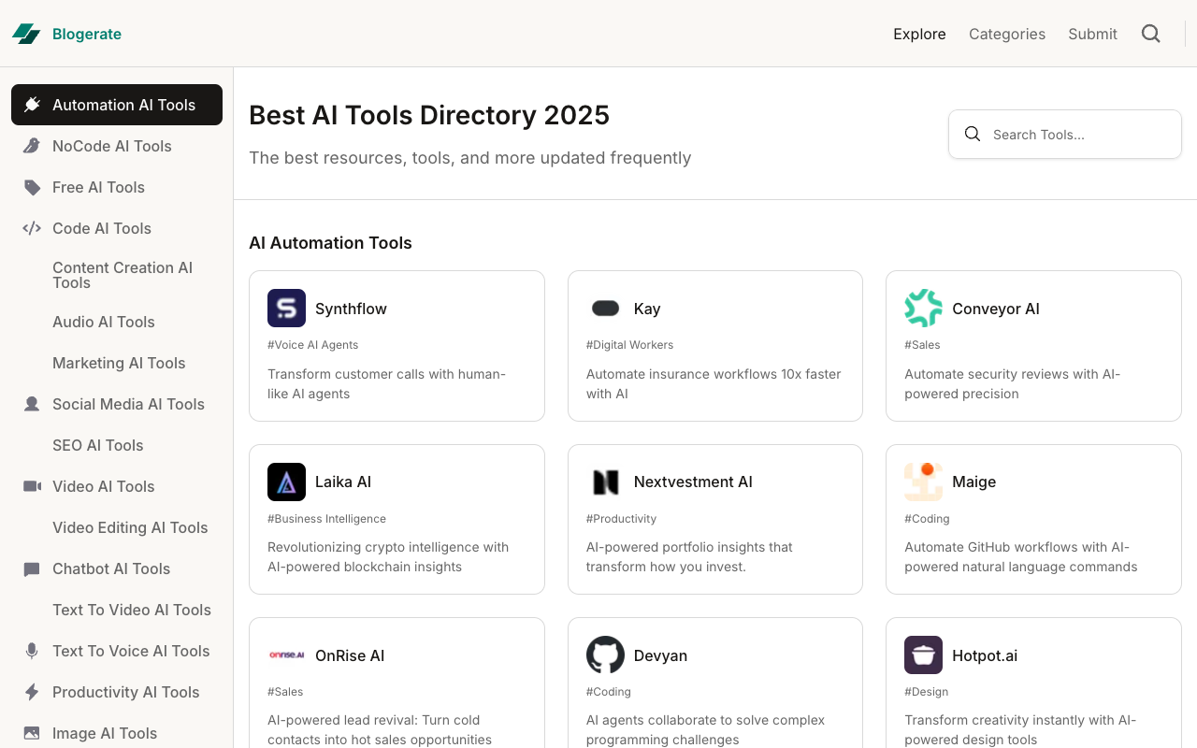Click the #Coding tag on Devyan card
Image resolution: width=1197 pixels, height=748 pixels.
pyautogui.click(x=608, y=692)
